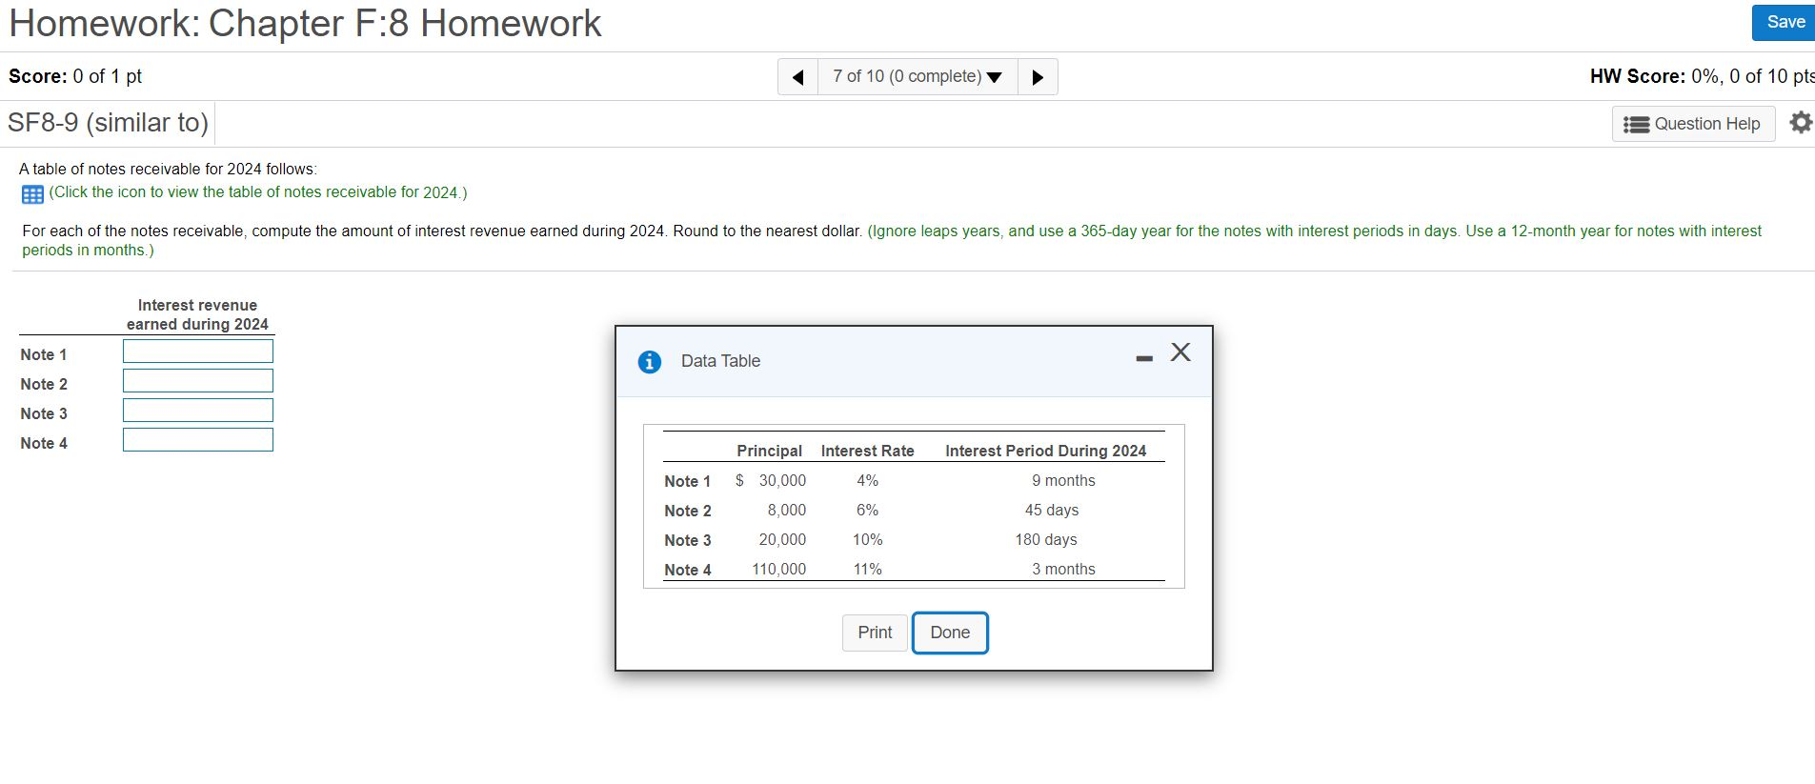Click the 3 months interest period cell

(1063, 570)
